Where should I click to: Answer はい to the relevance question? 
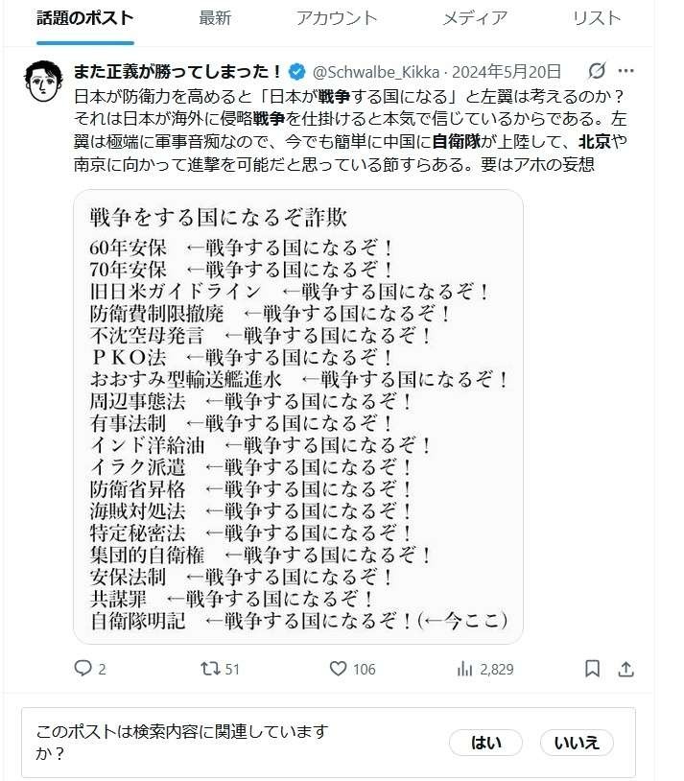[485, 743]
